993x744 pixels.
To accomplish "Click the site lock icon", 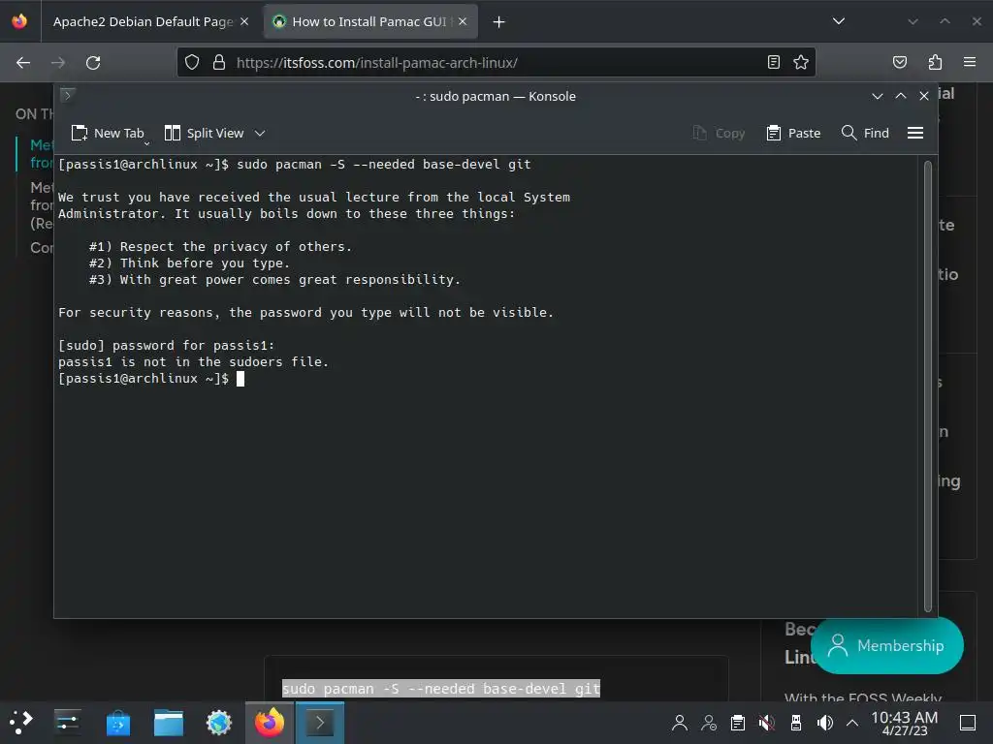I will 219,62.
